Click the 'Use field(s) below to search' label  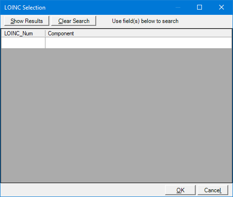click(x=145, y=21)
